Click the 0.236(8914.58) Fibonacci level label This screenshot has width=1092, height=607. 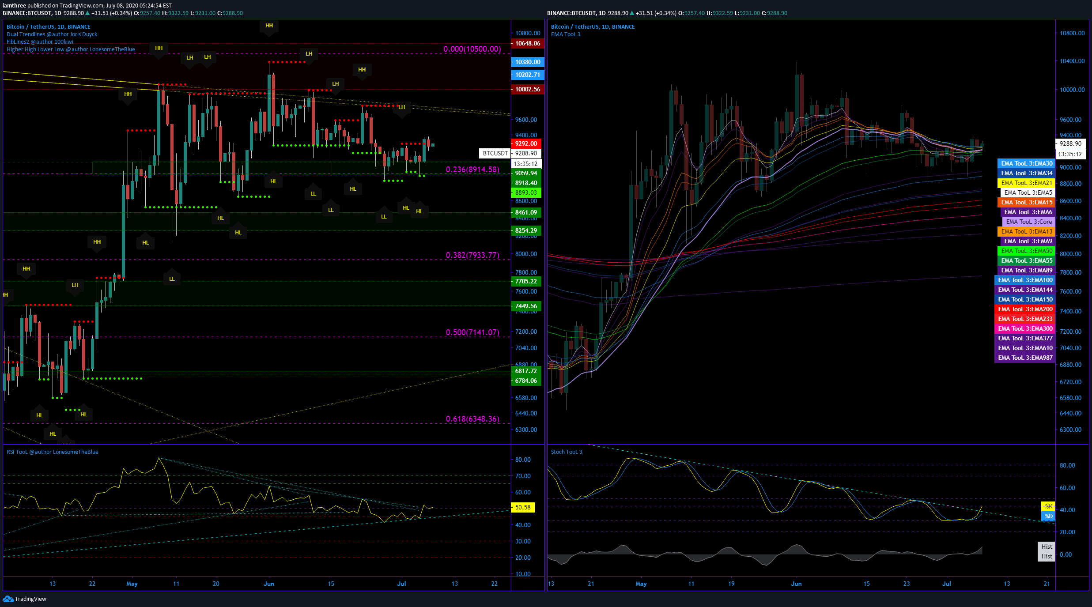pos(472,170)
